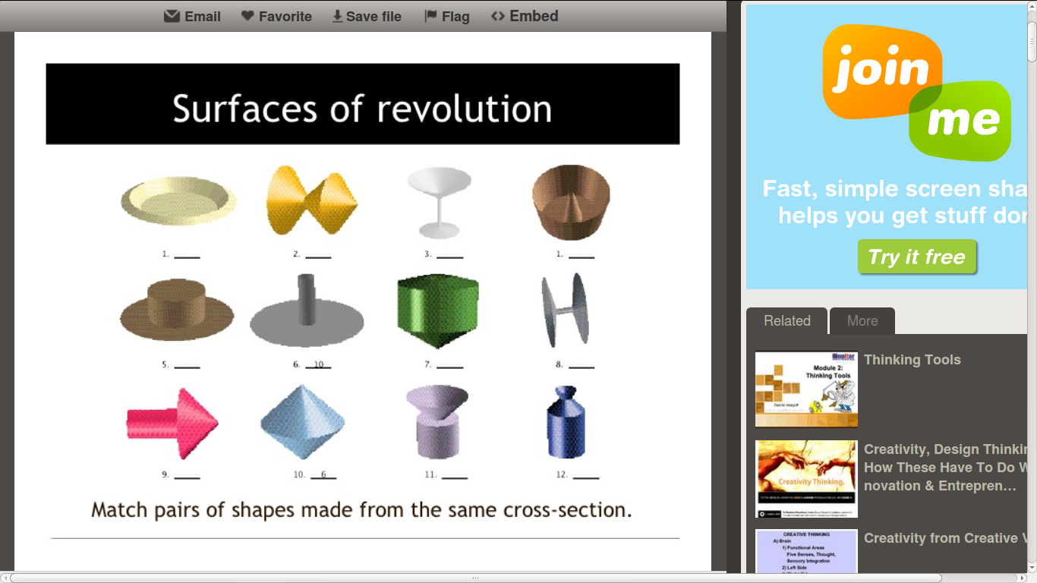Click answer blank for shape 6
Viewport: 1037px width, 583px height.
click(319, 364)
